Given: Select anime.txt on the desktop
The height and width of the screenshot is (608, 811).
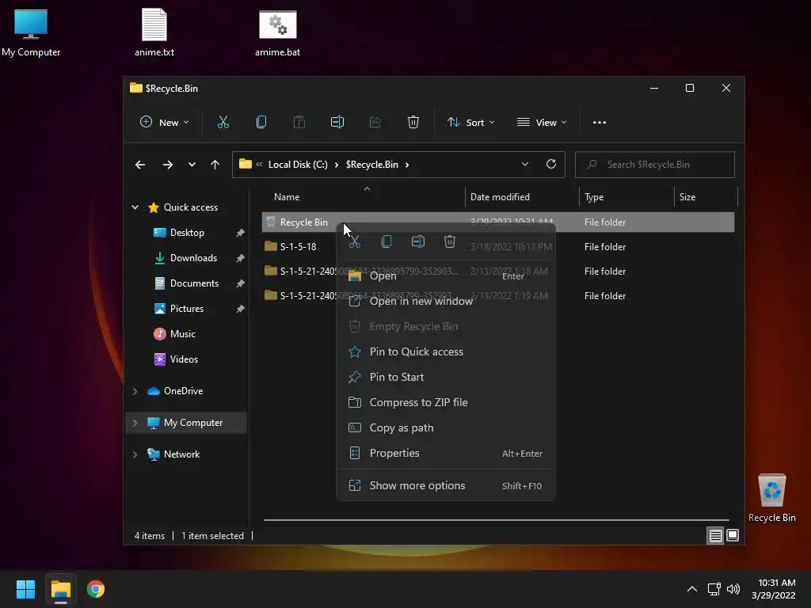Looking at the screenshot, I should (x=154, y=33).
